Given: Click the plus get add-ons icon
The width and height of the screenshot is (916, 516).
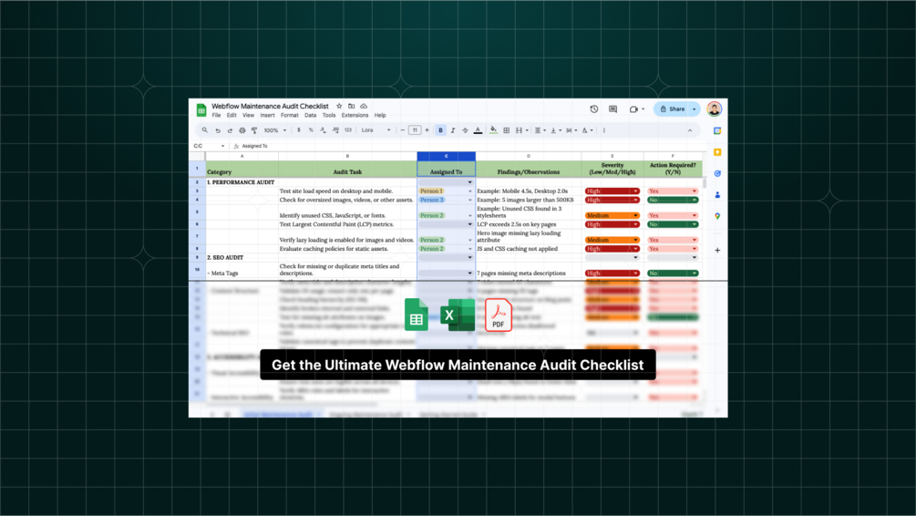Looking at the screenshot, I should [x=717, y=250].
